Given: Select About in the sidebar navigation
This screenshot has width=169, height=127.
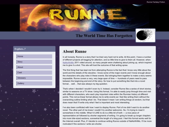Looking at the screenshot, I should click(x=34, y=67).
